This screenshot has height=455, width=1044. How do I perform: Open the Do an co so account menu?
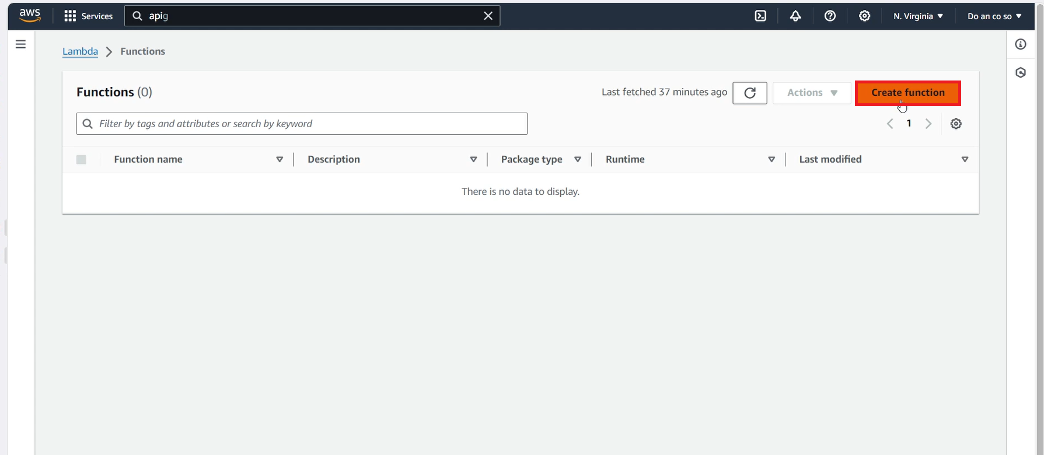tap(994, 16)
